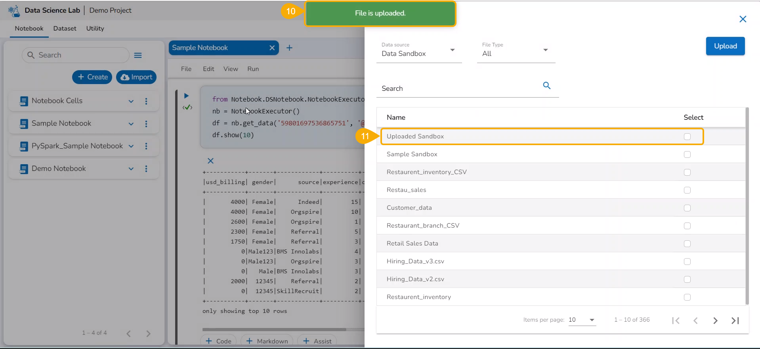The height and width of the screenshot is (349, 760).
Task: Open the hamburger filter menu beside notebook search
Action: (138, 56)
